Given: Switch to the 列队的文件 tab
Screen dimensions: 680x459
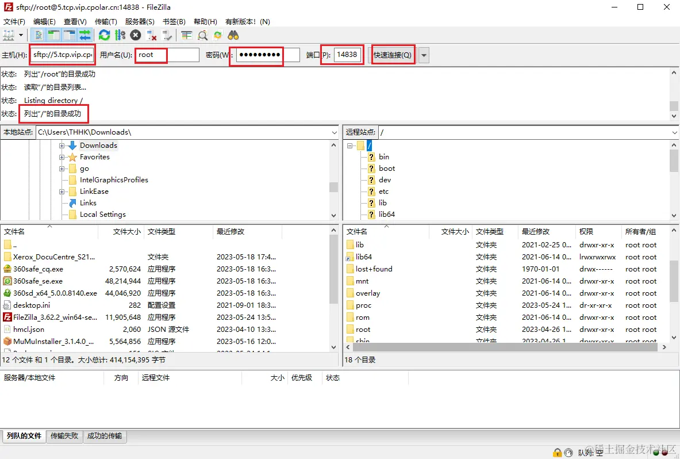Looking at the screenshot, I should coord(24,435).
